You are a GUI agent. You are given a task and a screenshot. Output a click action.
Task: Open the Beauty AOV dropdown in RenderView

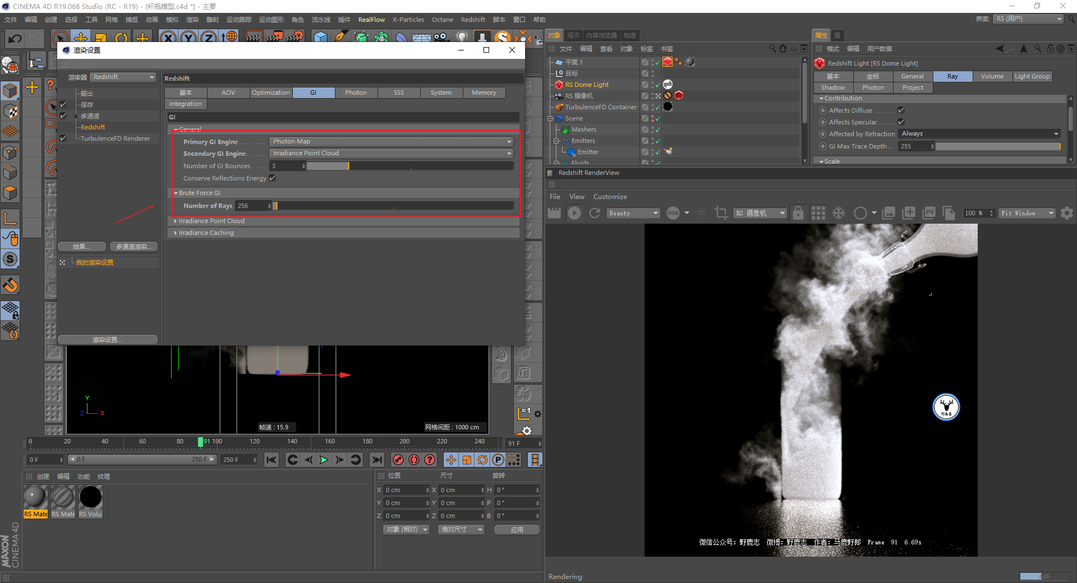(633, 213)
